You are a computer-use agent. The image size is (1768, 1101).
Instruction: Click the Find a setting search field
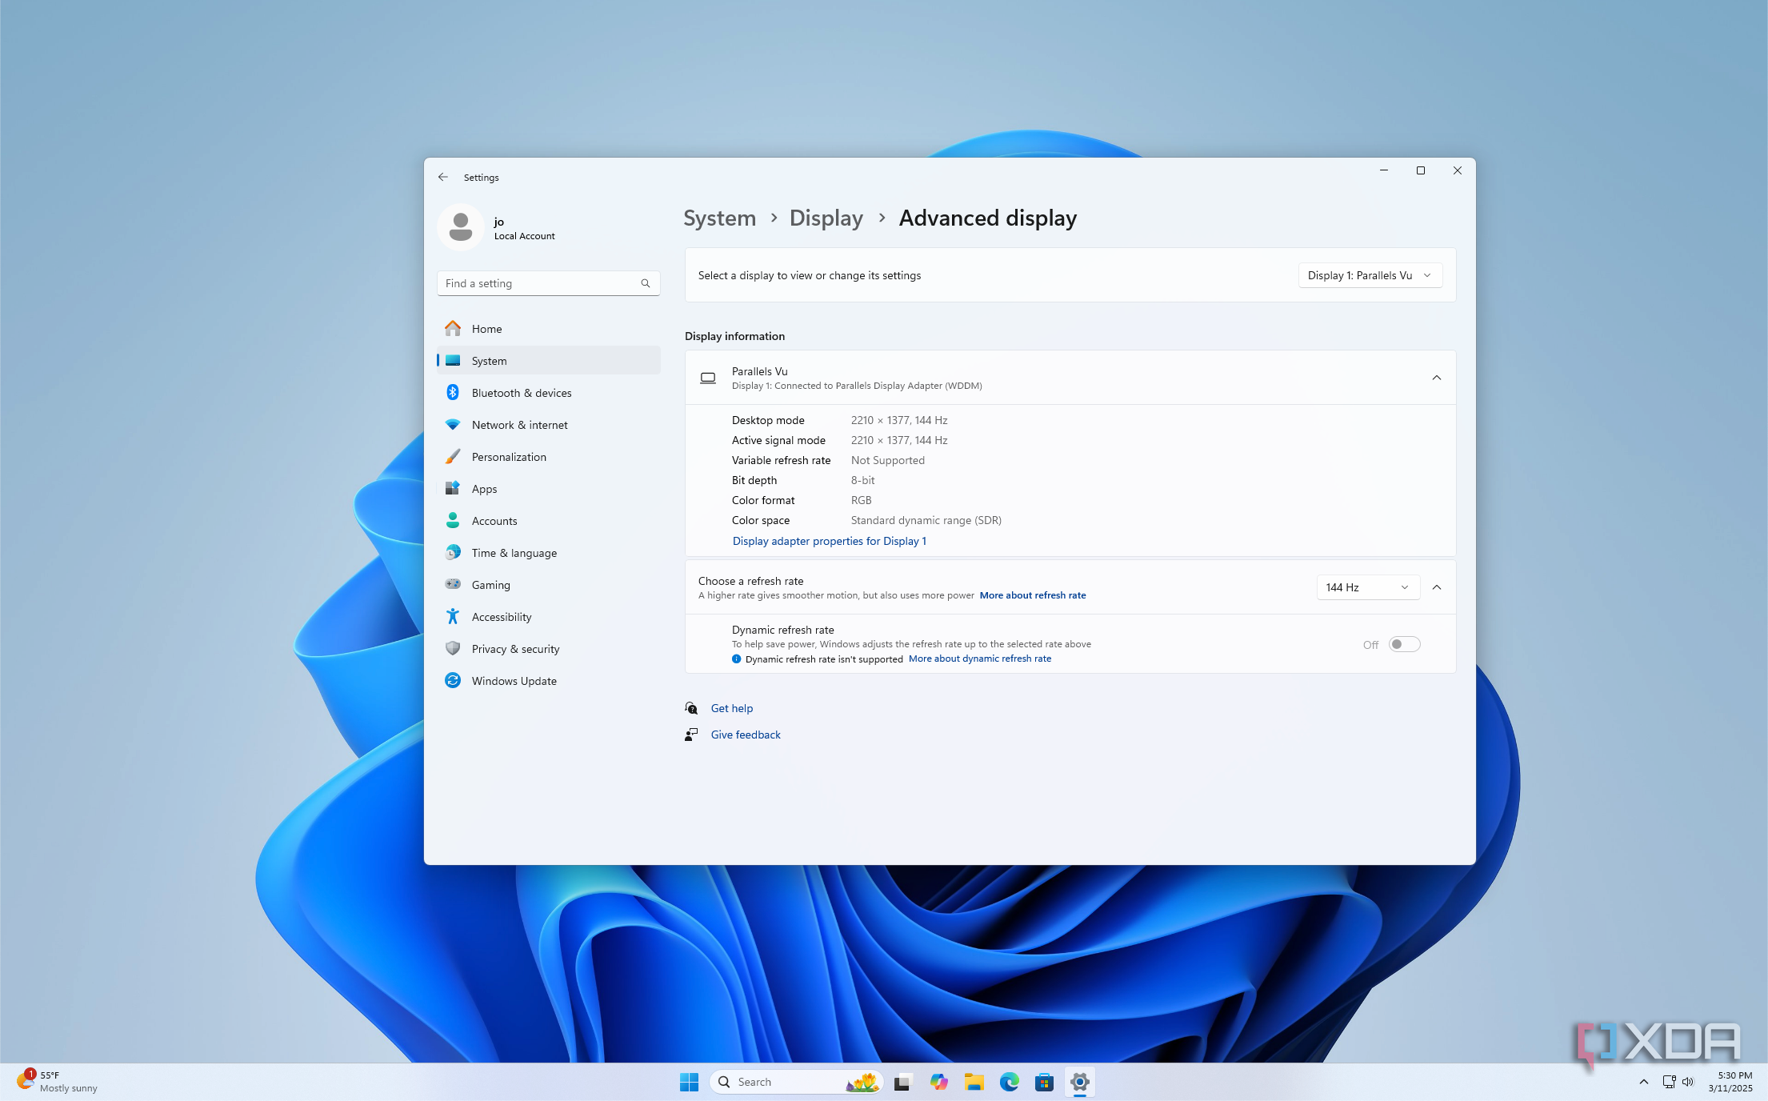coord(549,283)
